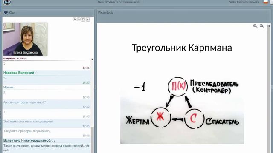Click the 'New Татьяна's conference room' title
273x153 pixels.
coord(119,2)
